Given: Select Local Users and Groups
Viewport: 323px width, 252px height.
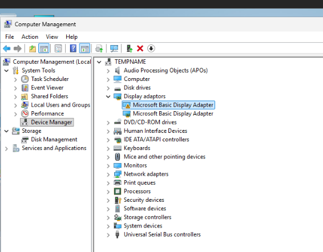Looking at the screenshot, I should coord(60,105).
